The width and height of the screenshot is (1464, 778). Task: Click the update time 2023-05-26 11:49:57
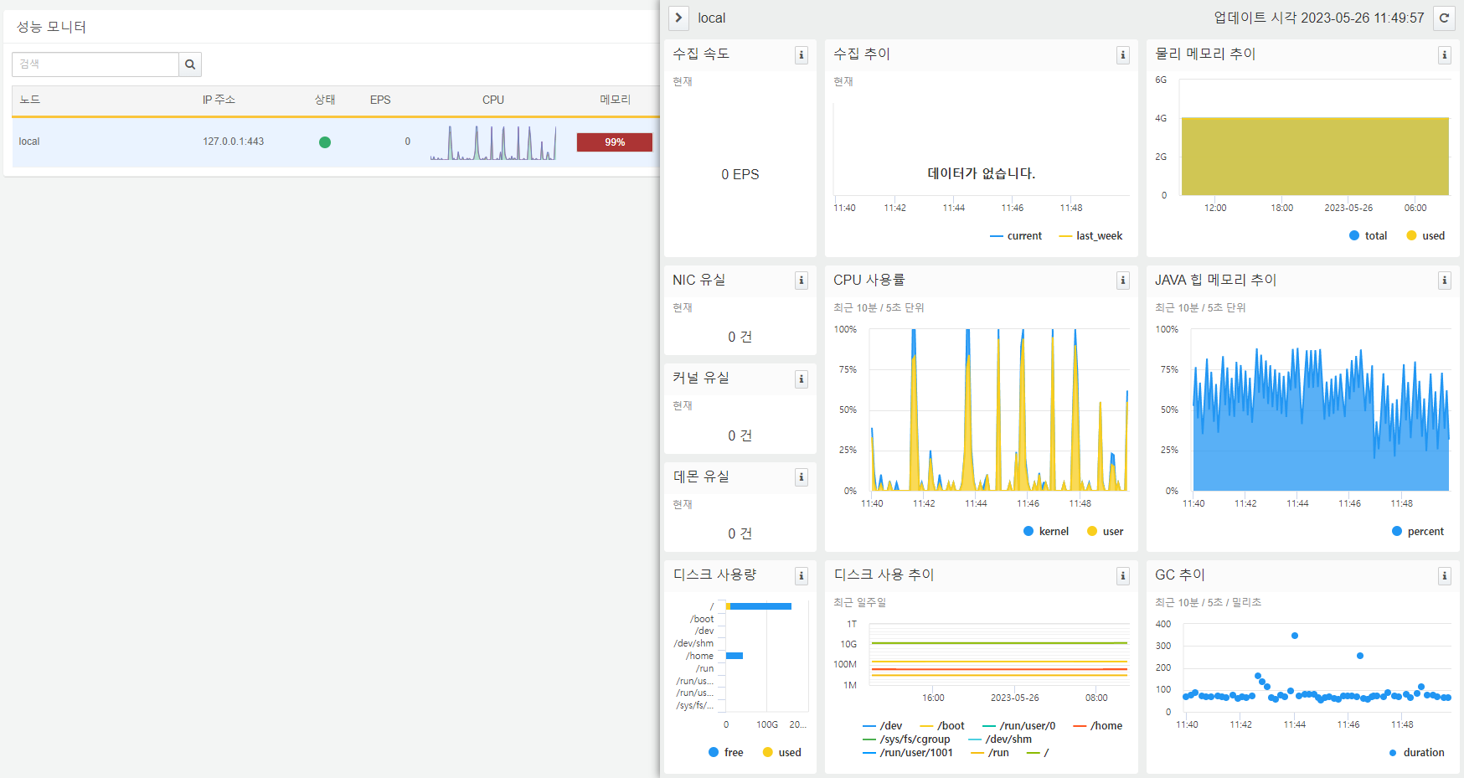point(1319,18)
